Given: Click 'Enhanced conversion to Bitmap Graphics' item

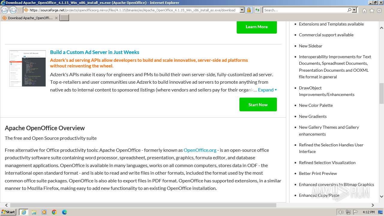Looking at the screenshot, I should click(x=336, y=184).
